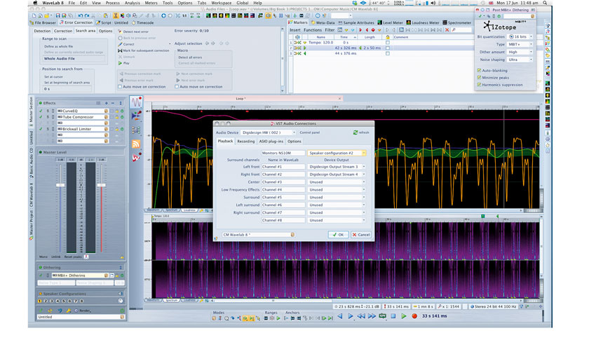Viewport: 596px width, 354px height.
Task: Toggle the Brickwall Limiter effect on/off checkmark
Action: click(x=41, y=129)
